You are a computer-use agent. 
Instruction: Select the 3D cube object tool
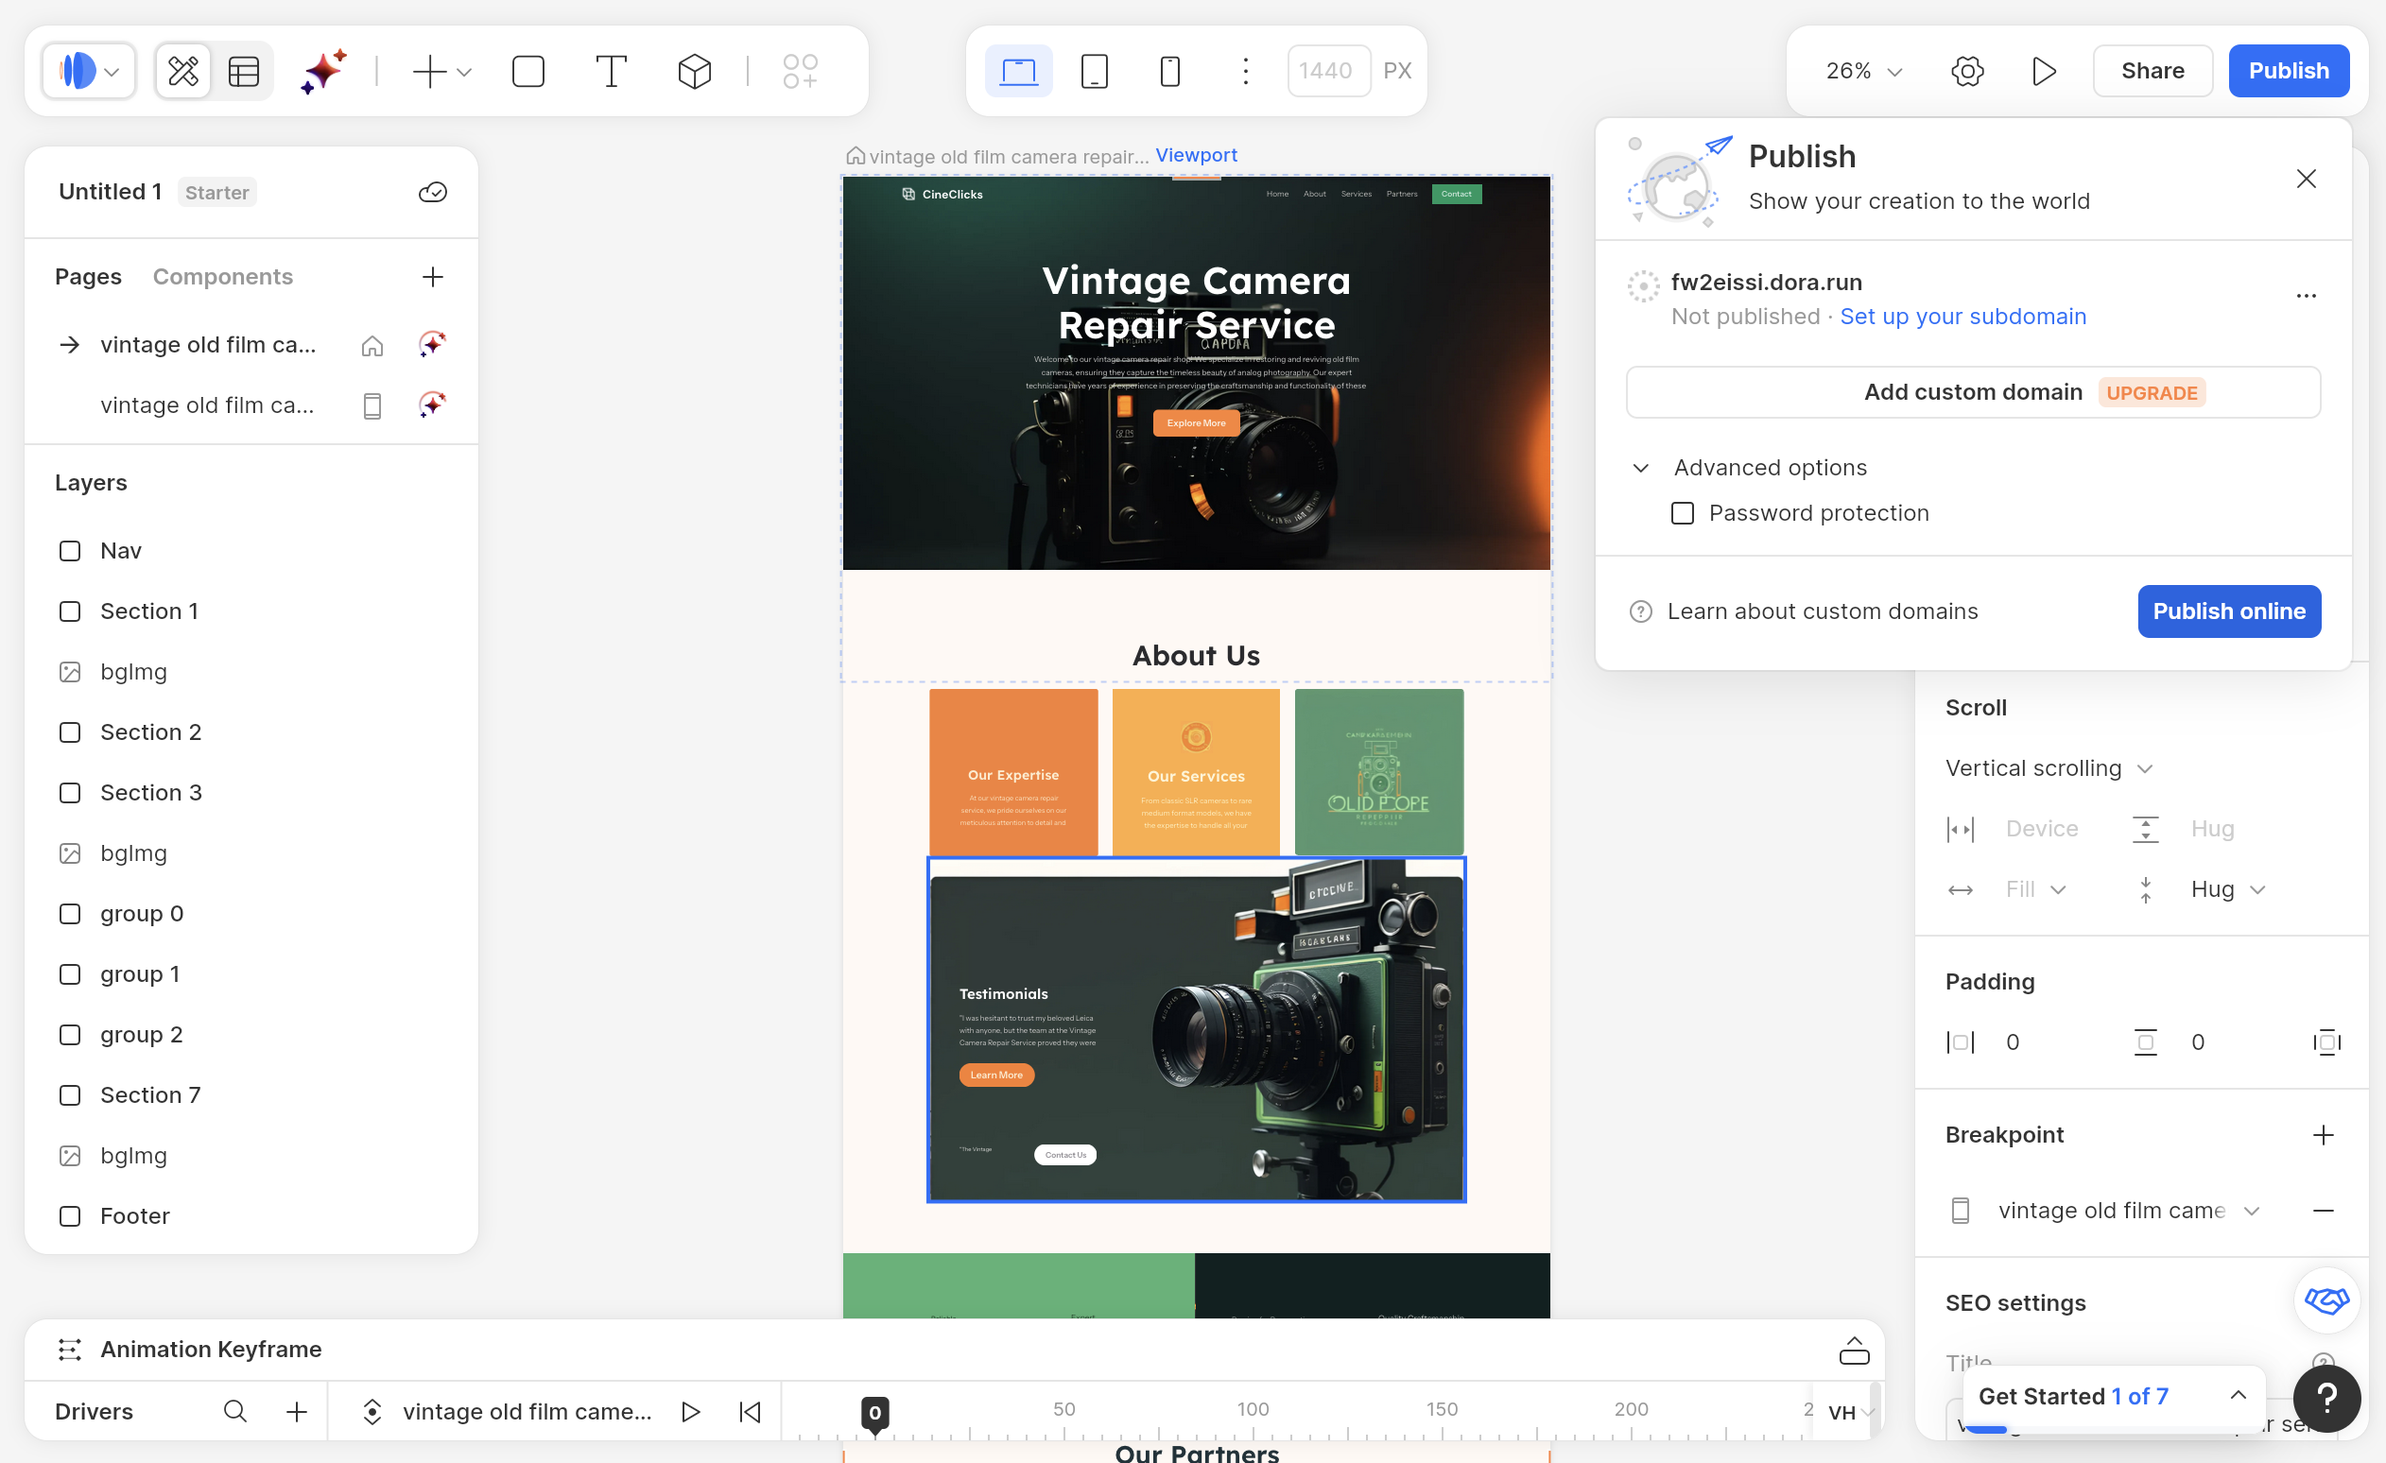[x=694, y=71]
